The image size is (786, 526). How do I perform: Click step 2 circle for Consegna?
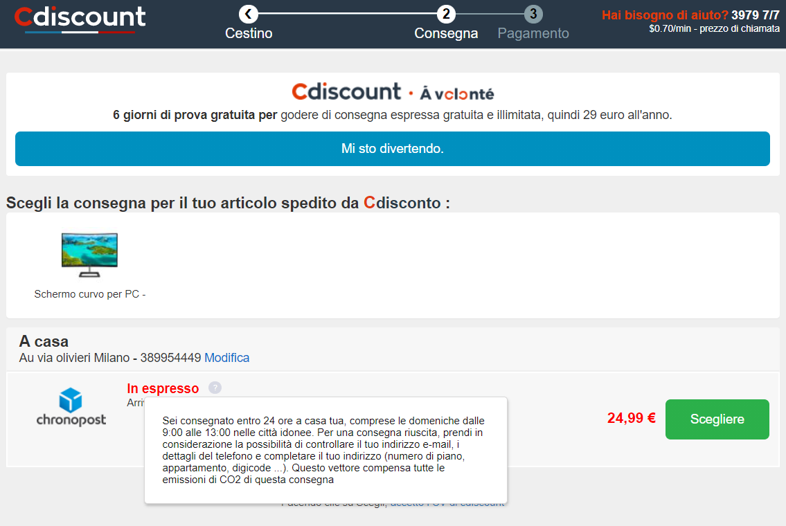coord(446,14)
